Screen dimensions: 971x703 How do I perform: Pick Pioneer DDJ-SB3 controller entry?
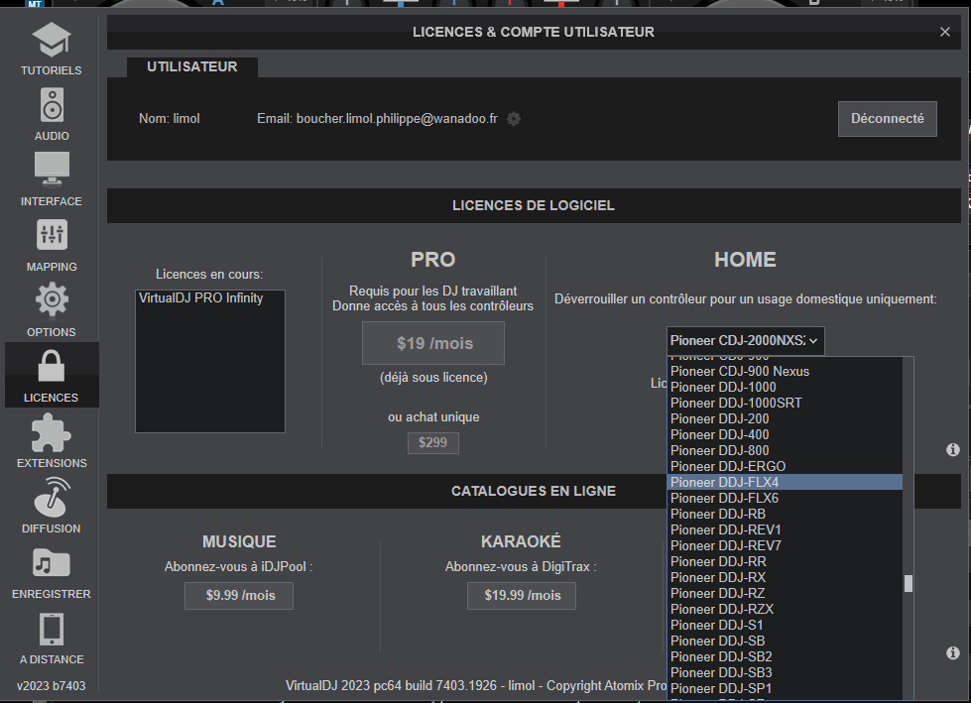pos(786,672)
